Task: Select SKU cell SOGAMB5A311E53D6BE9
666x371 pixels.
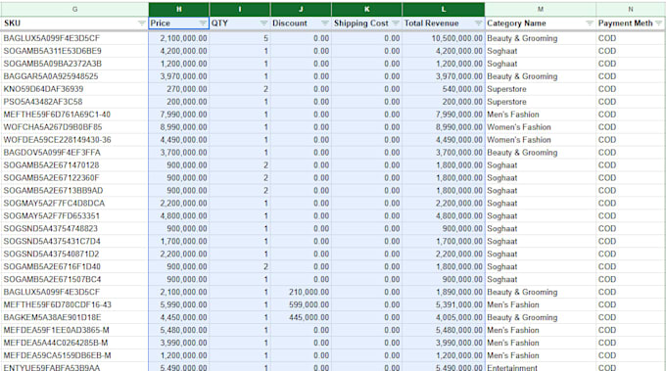Action: coord(74,51)
